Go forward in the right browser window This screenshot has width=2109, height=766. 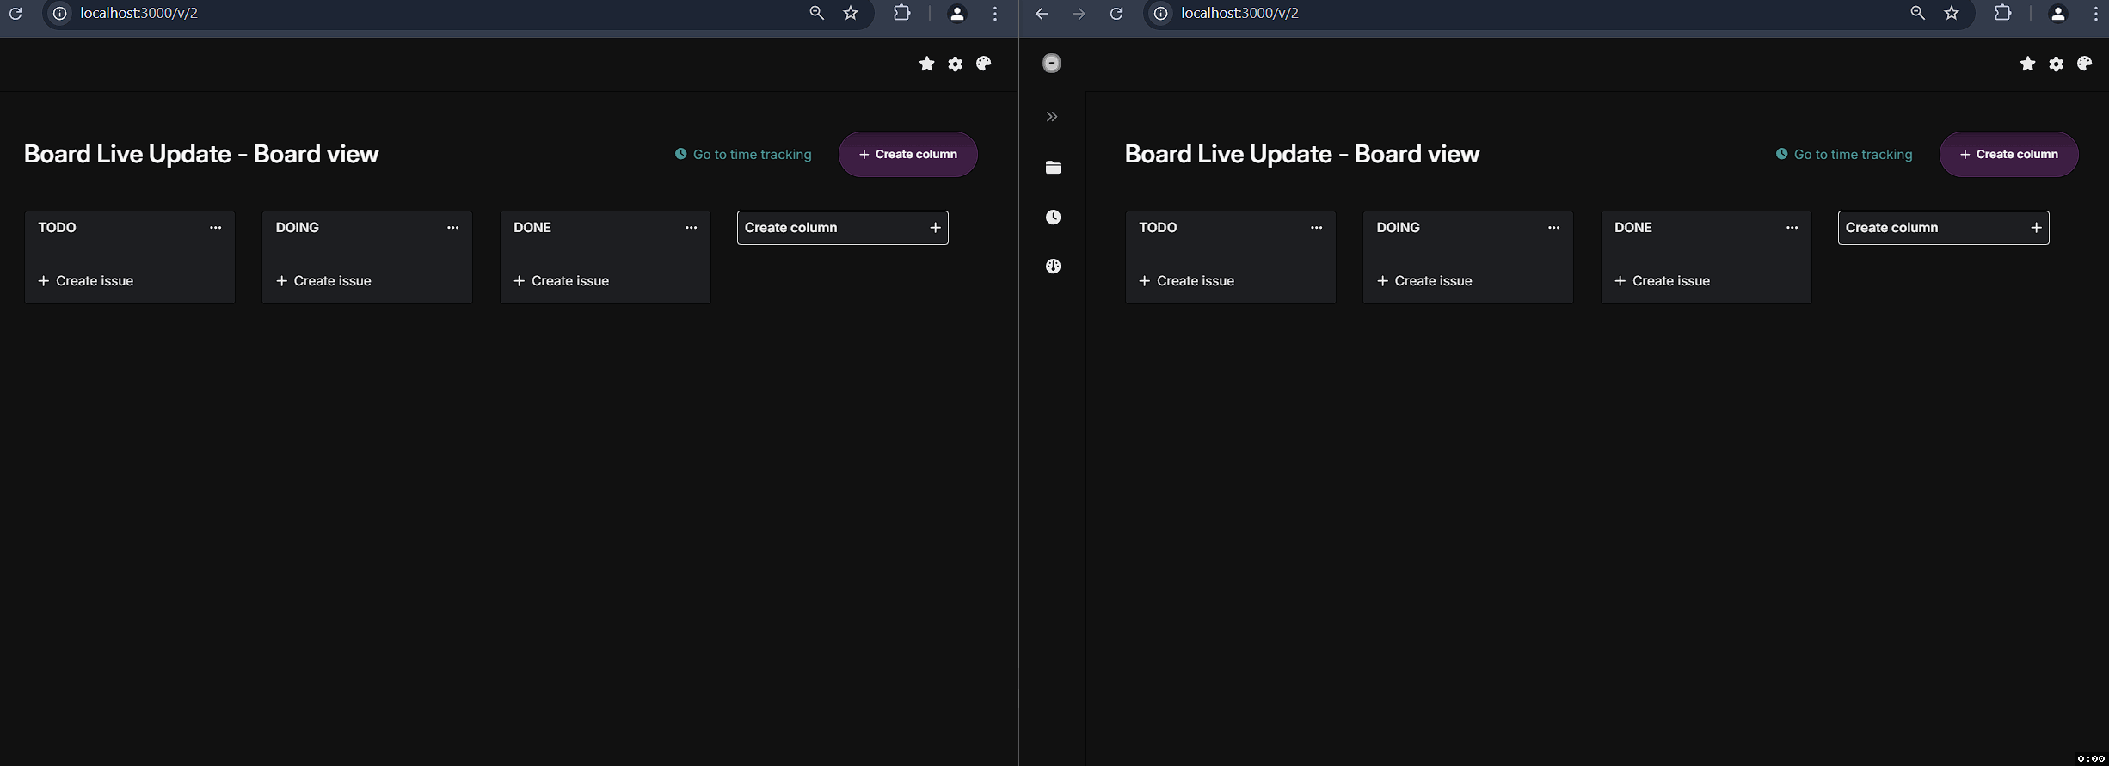click(x=1079, y=14)
